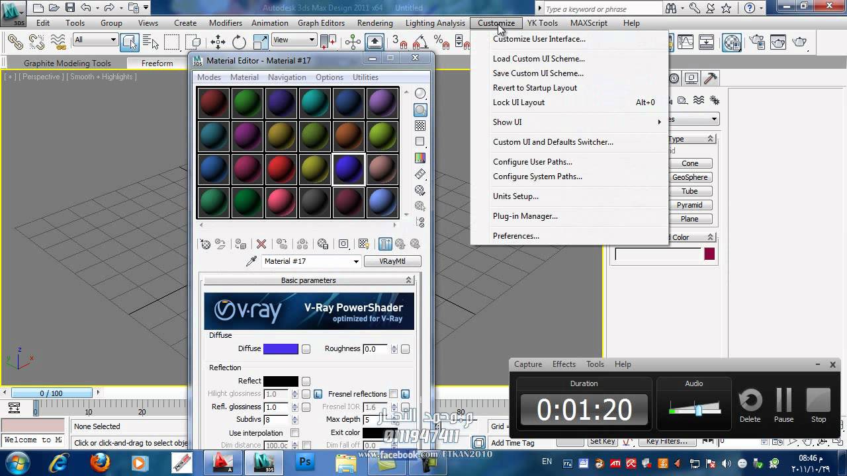
Task: Click Get Material icon in Material Editor
Action: [205, 244]
